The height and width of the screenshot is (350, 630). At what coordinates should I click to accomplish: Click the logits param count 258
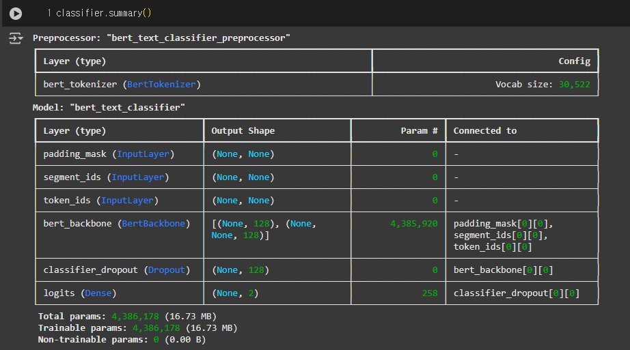tap(430, 293)
